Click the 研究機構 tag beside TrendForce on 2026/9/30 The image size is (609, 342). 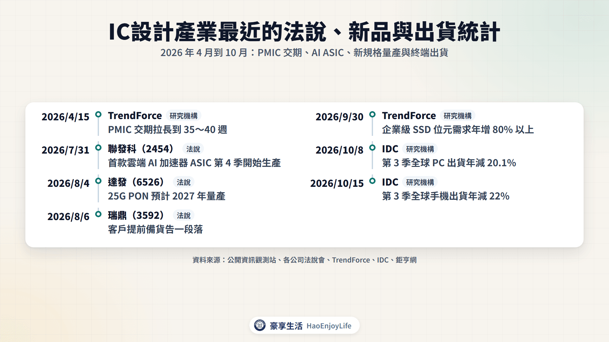tap(457, 116)
